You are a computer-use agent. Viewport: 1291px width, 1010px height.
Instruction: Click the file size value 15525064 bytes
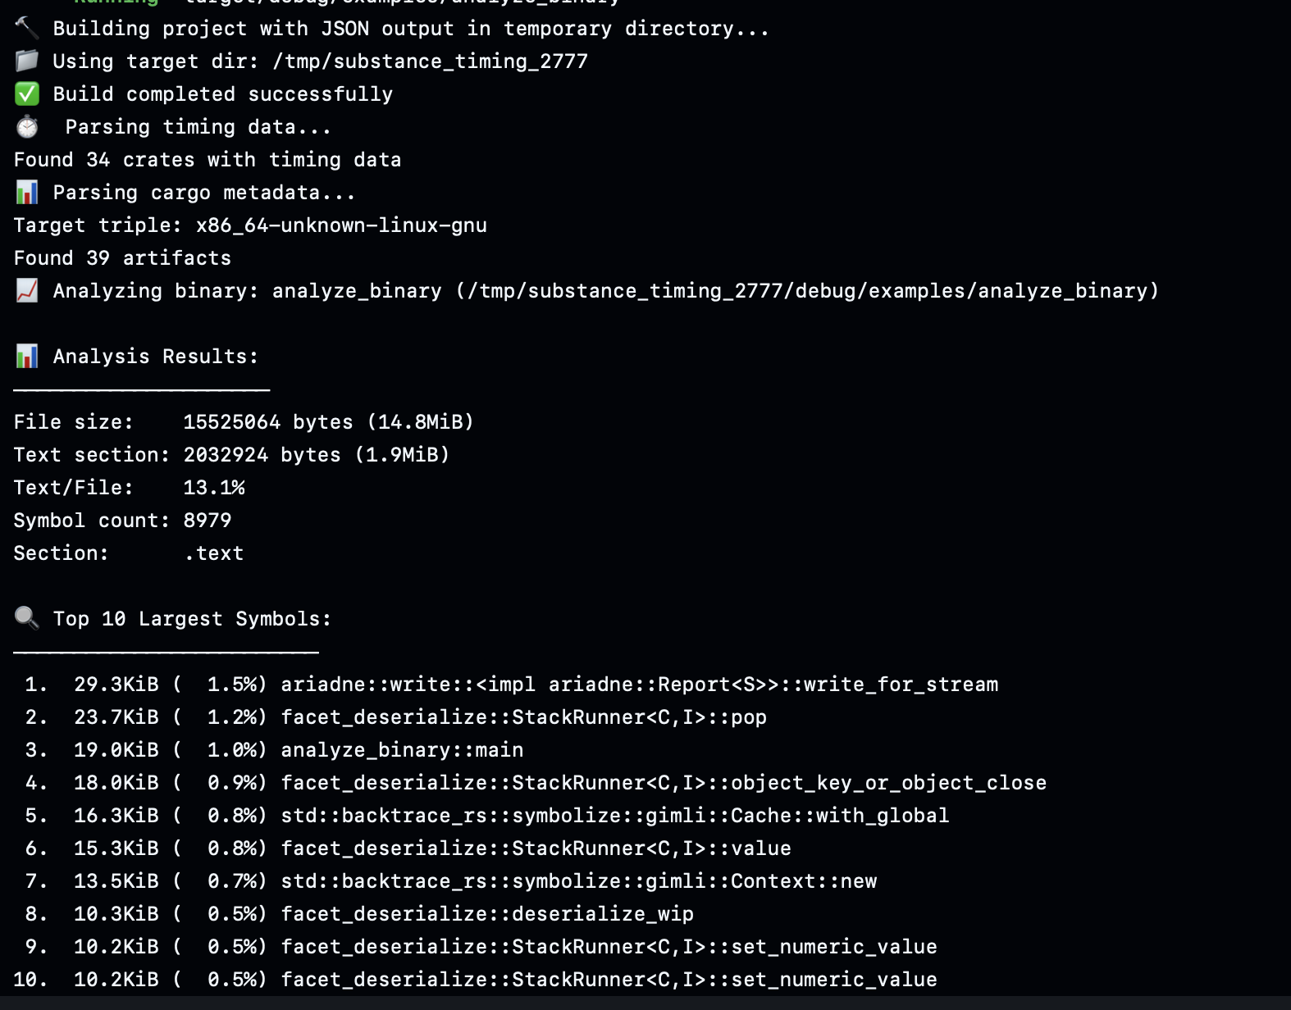267,422
